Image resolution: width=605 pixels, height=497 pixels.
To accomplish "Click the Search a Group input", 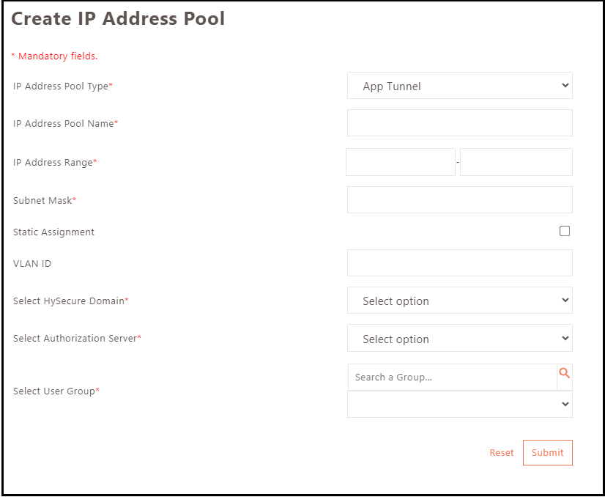I will pyautogui.click(x=452, y=378).
